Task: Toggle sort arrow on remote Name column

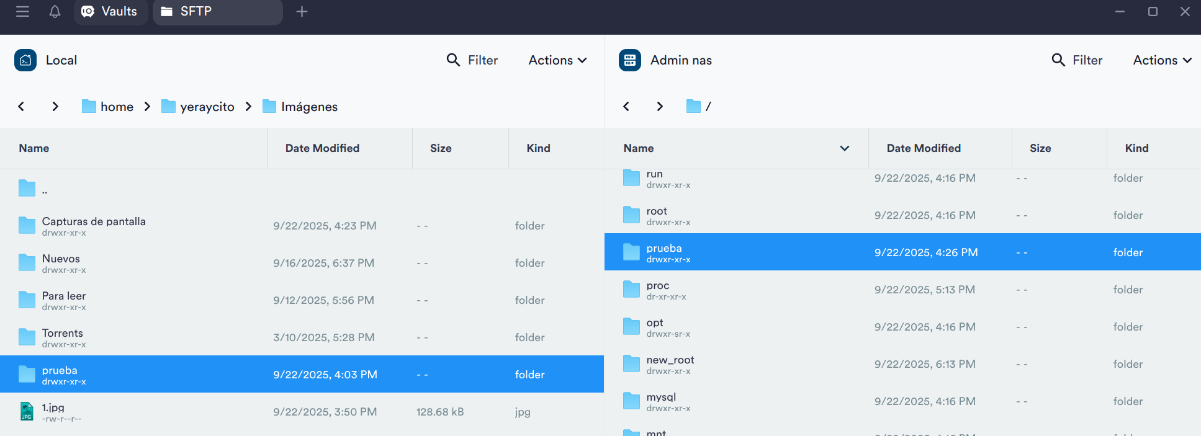Action: pos(844,148)
